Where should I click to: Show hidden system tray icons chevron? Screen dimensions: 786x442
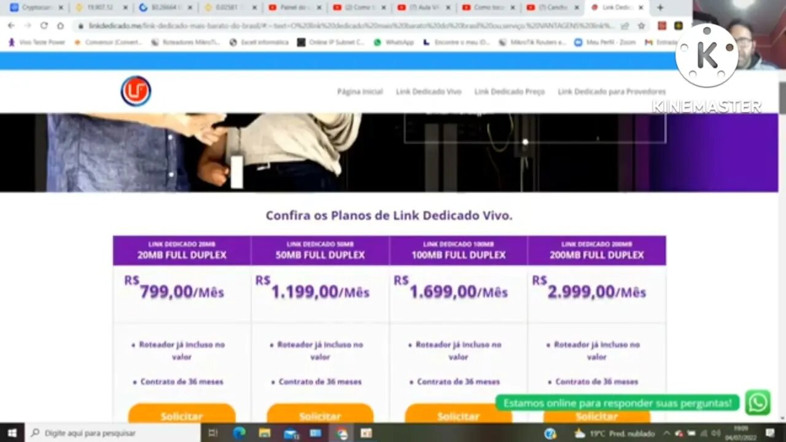tap(667, 433)
